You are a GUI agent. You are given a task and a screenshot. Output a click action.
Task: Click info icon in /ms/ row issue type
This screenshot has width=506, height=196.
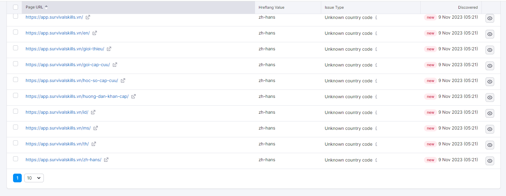376,128
